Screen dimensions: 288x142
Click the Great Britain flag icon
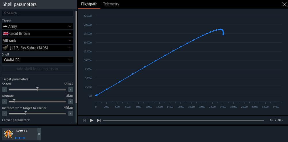(x=6, y=34)
